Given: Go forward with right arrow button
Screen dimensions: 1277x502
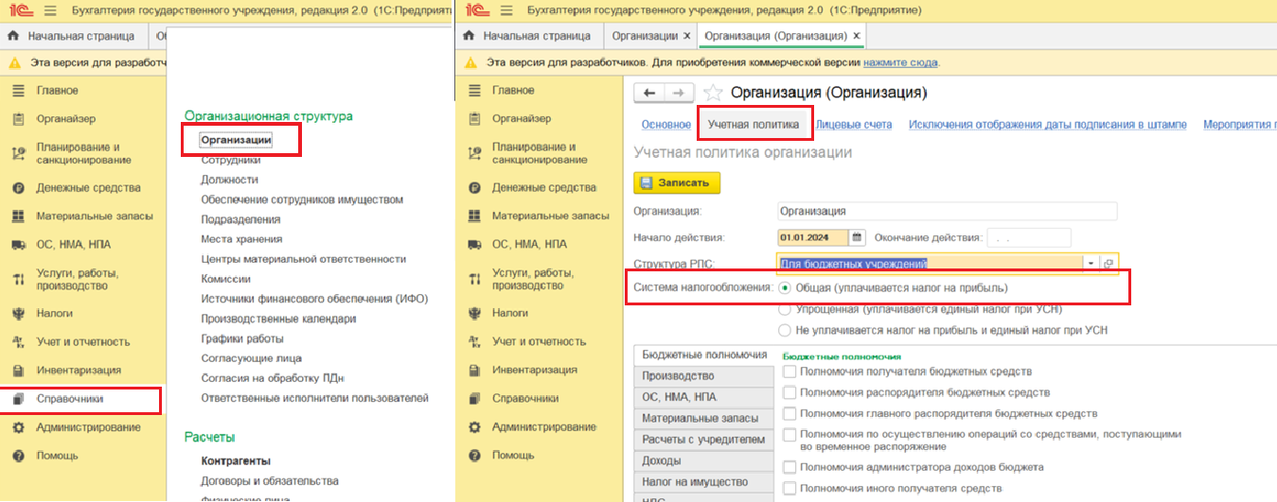Looking at the screenshot, I should (x=678, y=93).
